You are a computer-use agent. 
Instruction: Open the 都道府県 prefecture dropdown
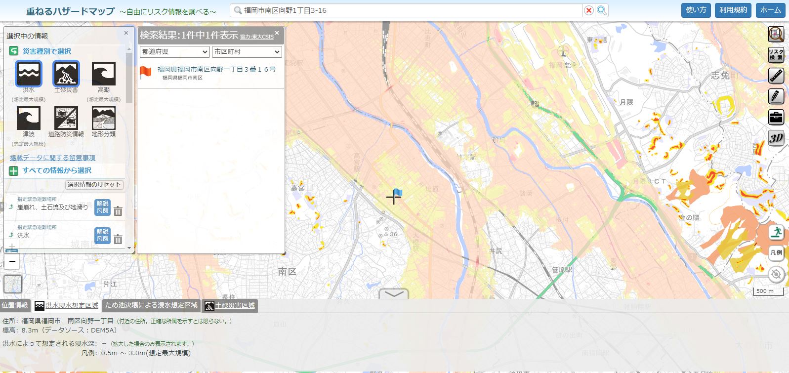click(x=175, y=52)
